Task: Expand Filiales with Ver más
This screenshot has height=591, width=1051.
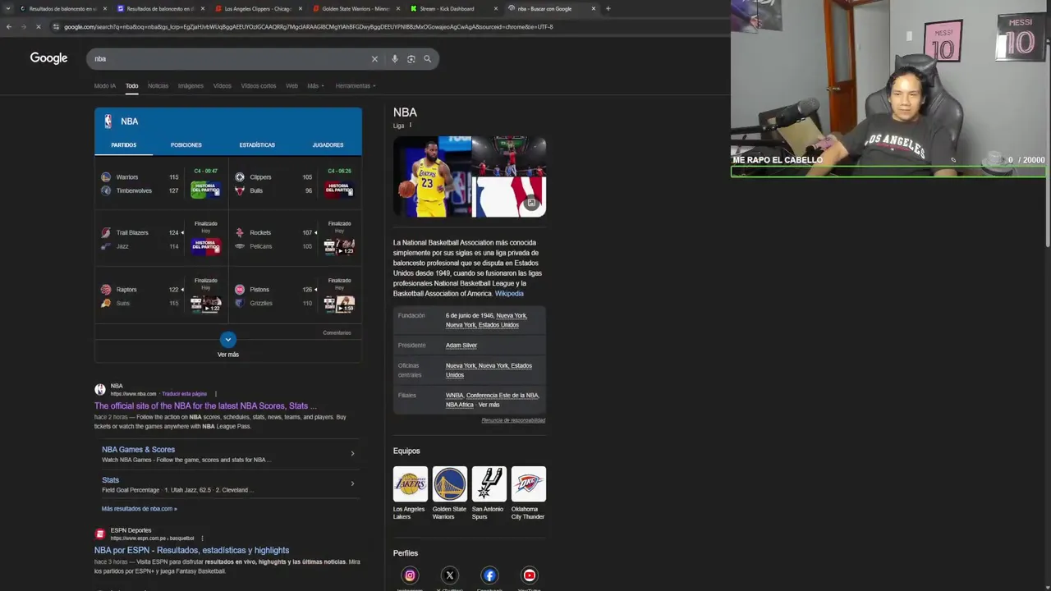Action: 489,405
